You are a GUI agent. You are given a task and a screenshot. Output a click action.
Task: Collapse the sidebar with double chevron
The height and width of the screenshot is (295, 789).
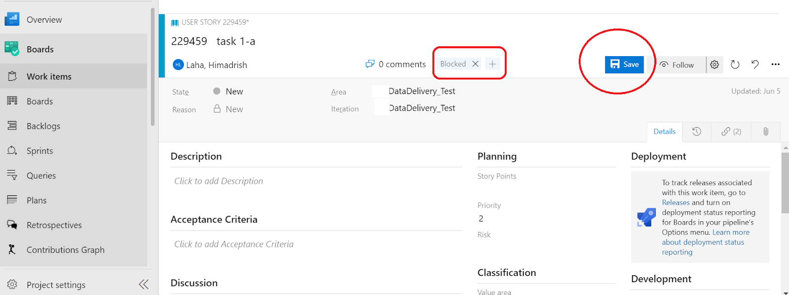(x=143, y=284)
